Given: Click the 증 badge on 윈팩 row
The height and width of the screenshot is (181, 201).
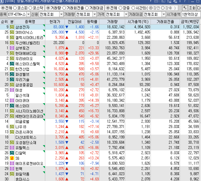Looking at the screenshot, I should tap(12, 169).
